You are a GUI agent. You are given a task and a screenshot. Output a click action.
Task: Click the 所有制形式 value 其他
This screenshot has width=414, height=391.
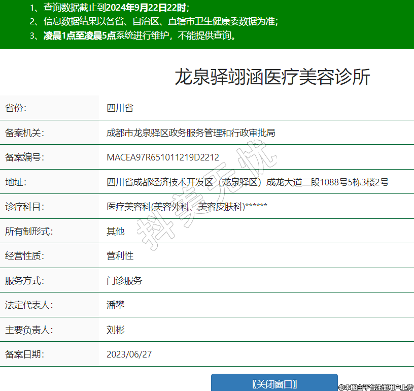point(115,232)
